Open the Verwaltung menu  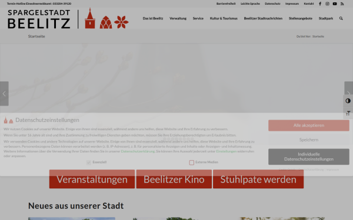coord(178,18)
